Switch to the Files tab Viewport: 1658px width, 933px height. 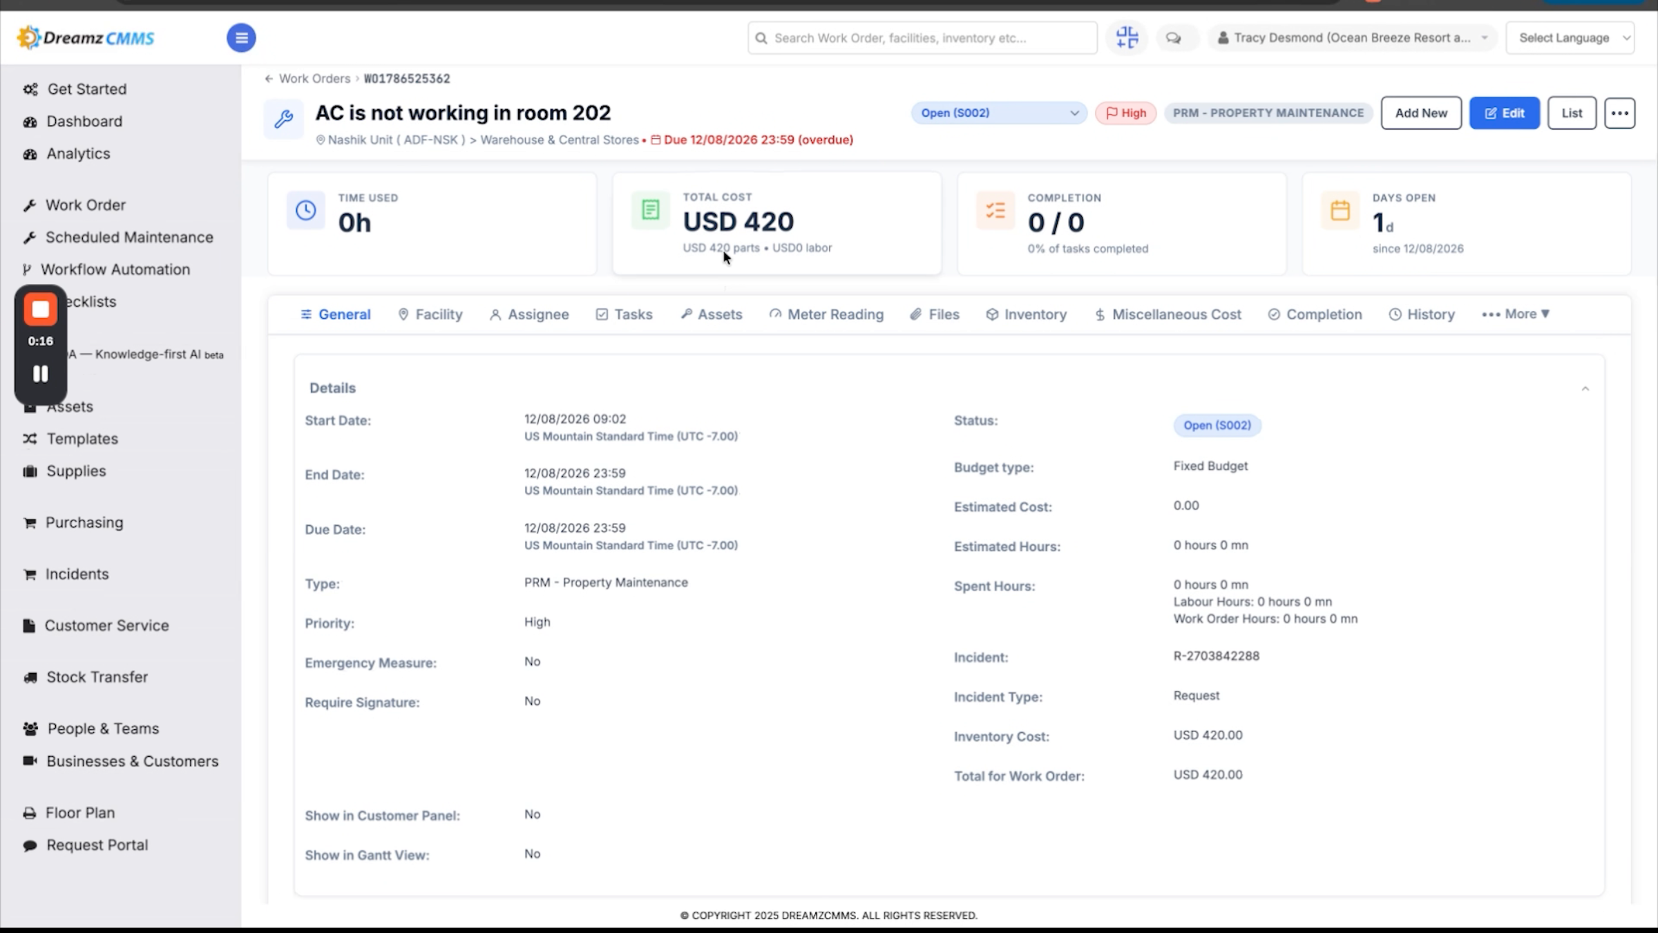935,314
